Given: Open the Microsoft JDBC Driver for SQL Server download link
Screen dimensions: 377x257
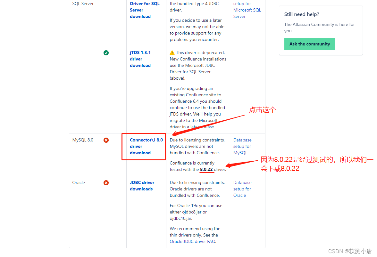Looking at the screenshot, I should click(x=145, y=10).
